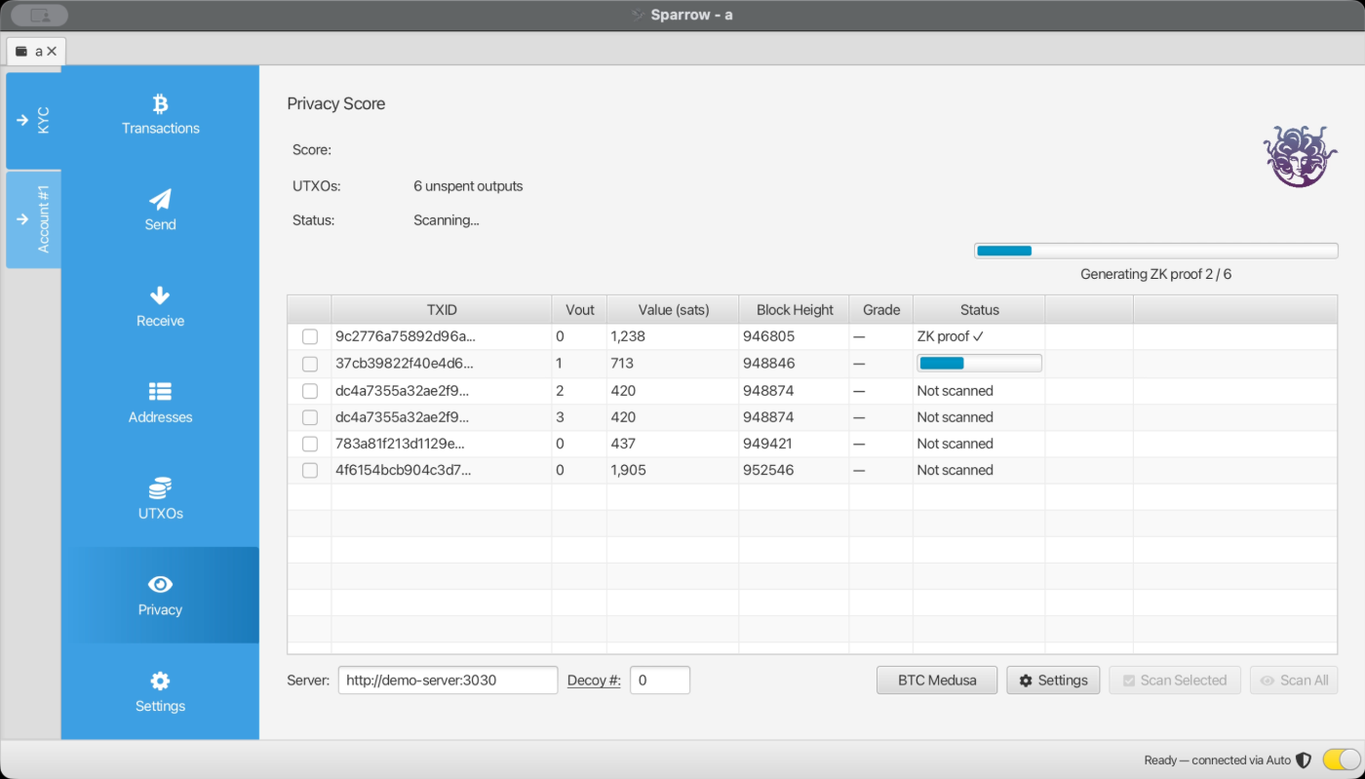Viewport: 1365px width, 779px height.
Task: Open the Addresses section
Action: coord(160,404)
